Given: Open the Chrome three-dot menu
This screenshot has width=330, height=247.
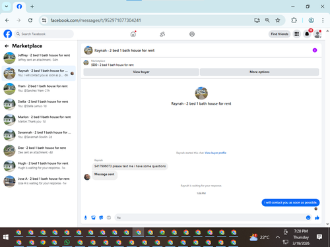Looking at the screenshot, I should [x=323, y=20].
